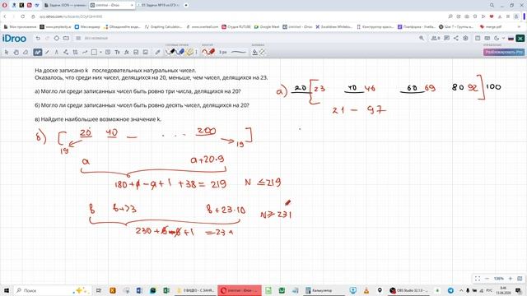Select the rectangle shape tool

[95, 53]
